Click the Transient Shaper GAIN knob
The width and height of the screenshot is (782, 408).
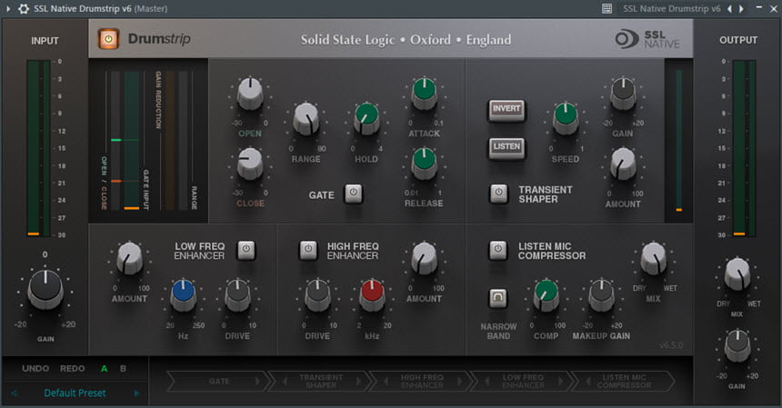623,94
